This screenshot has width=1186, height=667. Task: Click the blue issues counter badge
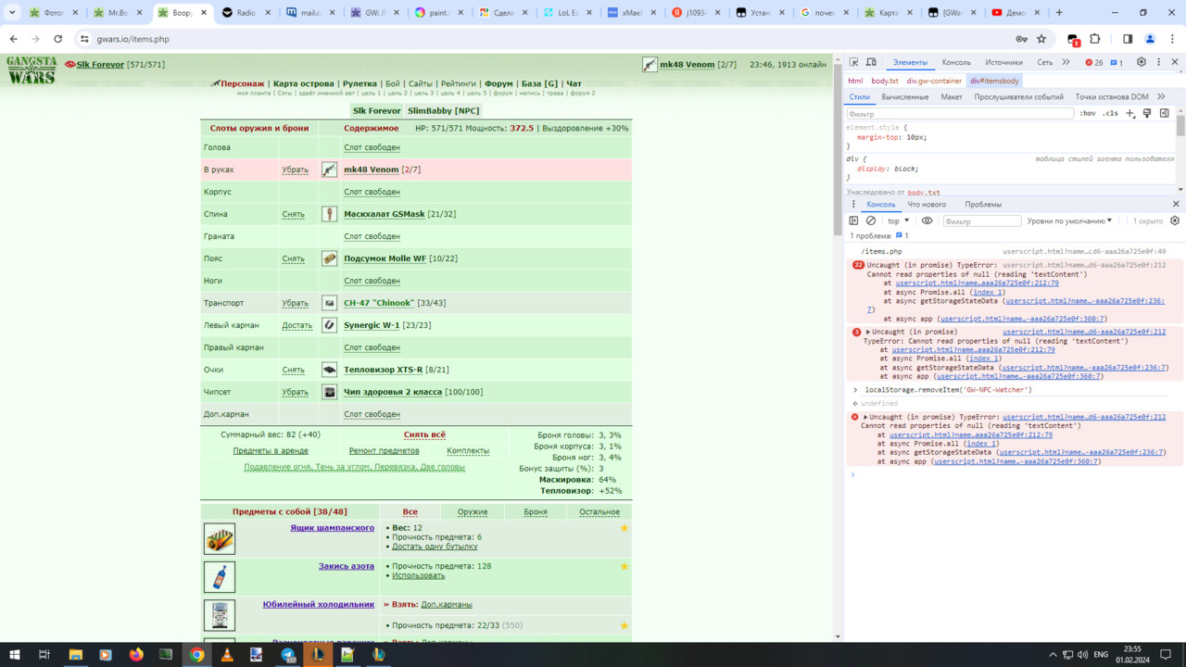1117,63
